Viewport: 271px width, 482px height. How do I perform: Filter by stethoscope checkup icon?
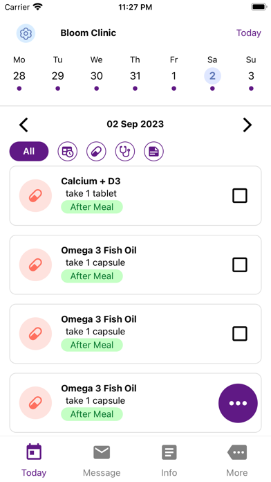(125, 152)
